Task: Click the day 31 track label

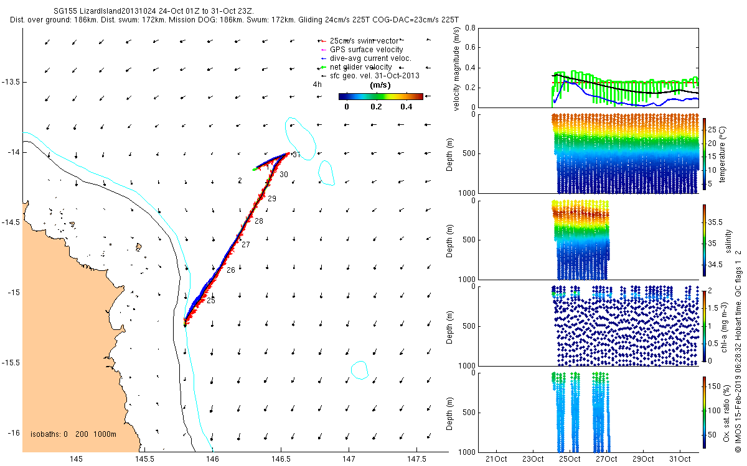Action: coord(296,155)
